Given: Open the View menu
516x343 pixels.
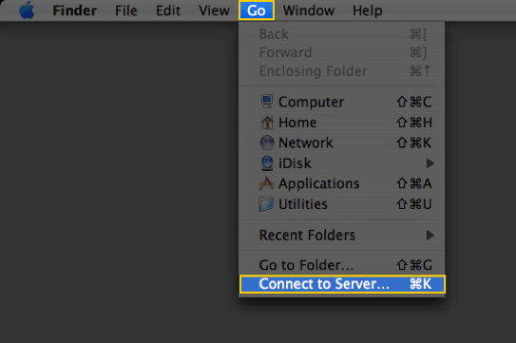Looking at the screenshot, I should 214,10.
